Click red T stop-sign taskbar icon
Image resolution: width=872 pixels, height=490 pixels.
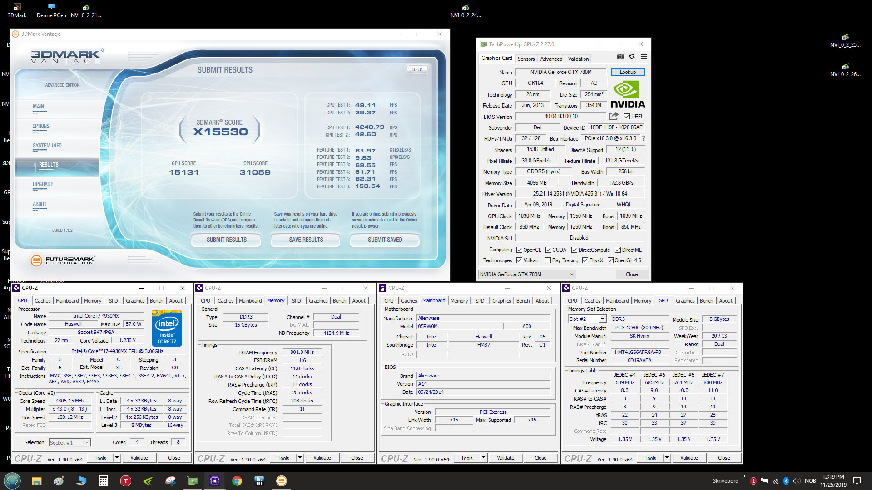coord(126,481)
